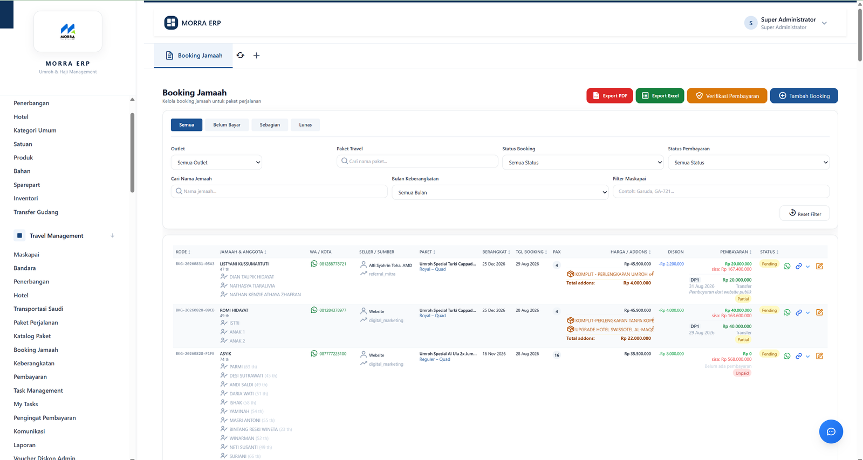The height and width of the screenshot is (460, 863).
Task: Click the Reset Filter button
Action: 805,213
